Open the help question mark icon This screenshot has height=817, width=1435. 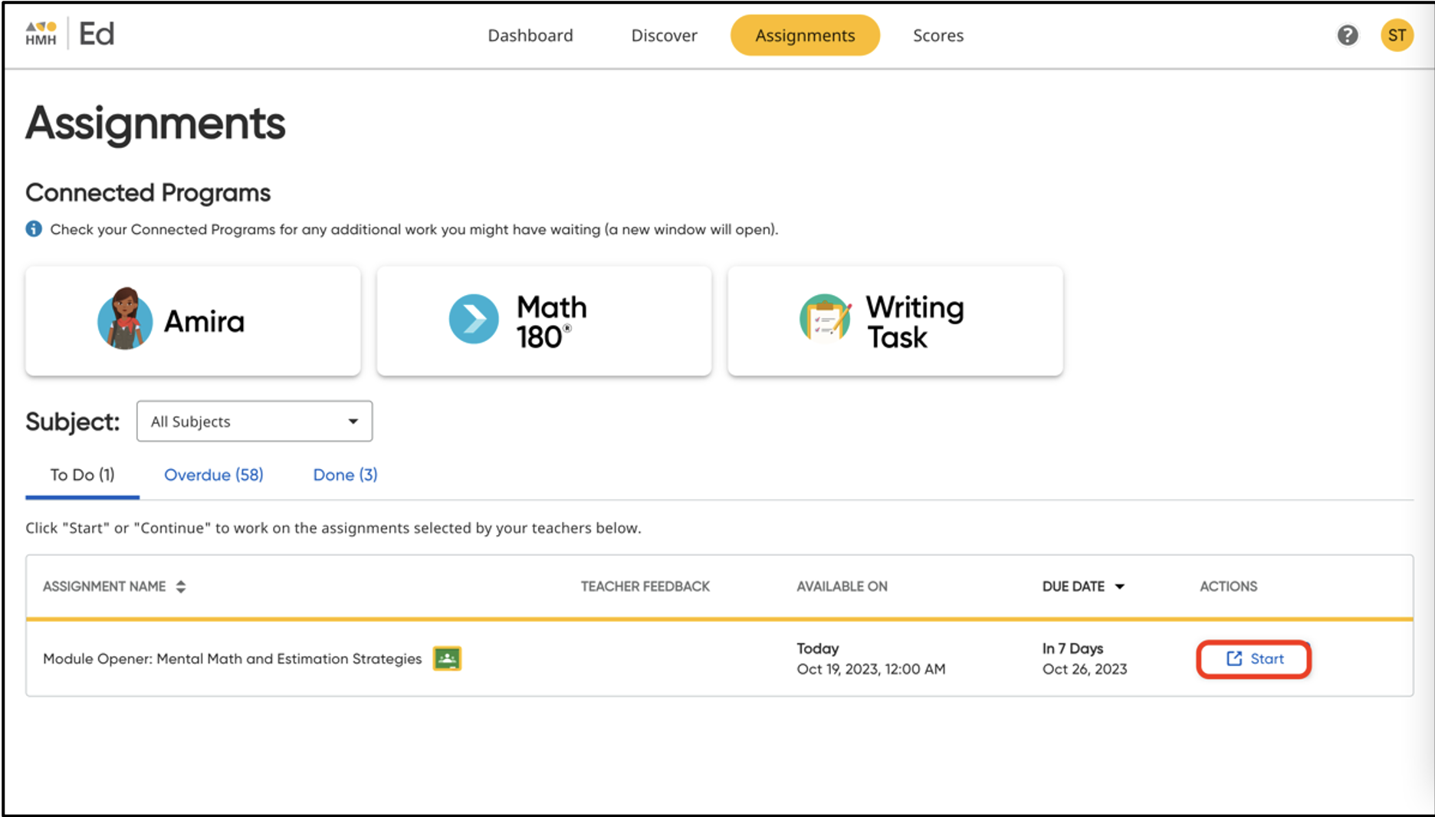coord(1348,35)
